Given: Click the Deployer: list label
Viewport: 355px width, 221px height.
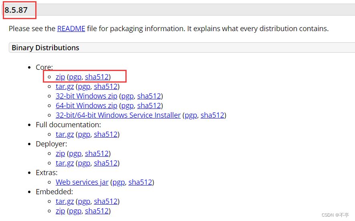Looking at the screenshot, I should [51, 144].
